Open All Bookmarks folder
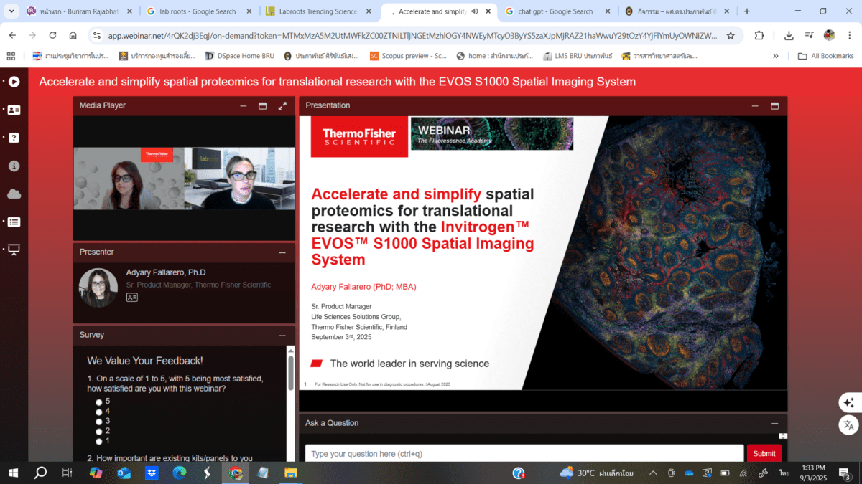 click(x=825, y=56)
